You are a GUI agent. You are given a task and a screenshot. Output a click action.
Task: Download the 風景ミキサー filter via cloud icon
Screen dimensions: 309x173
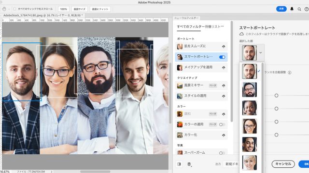pyautogui.click(x=224, y=86)
